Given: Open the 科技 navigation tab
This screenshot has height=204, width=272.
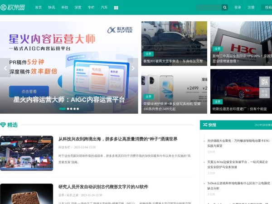Looking at the screenshot, I should point(65,8).
